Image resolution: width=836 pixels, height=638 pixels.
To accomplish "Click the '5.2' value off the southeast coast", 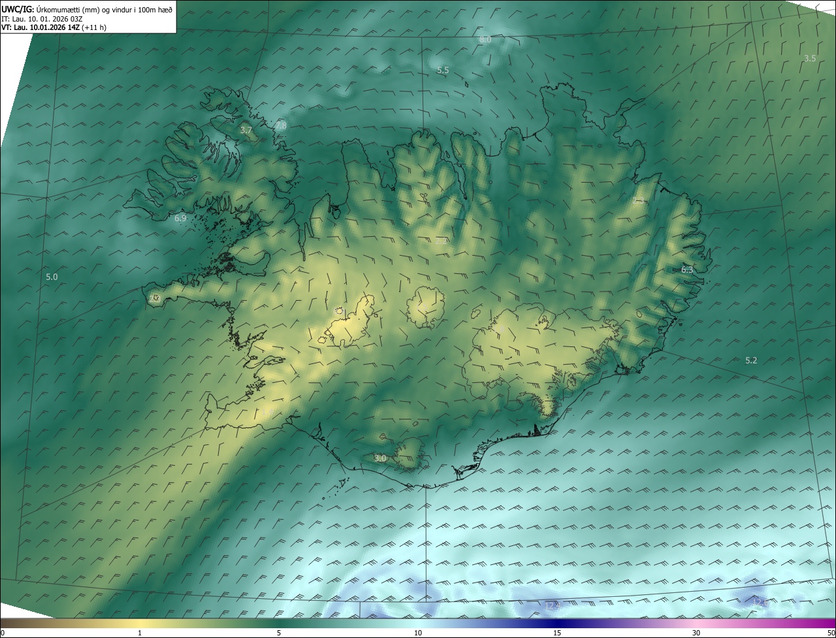I will (x=751, y=360).
